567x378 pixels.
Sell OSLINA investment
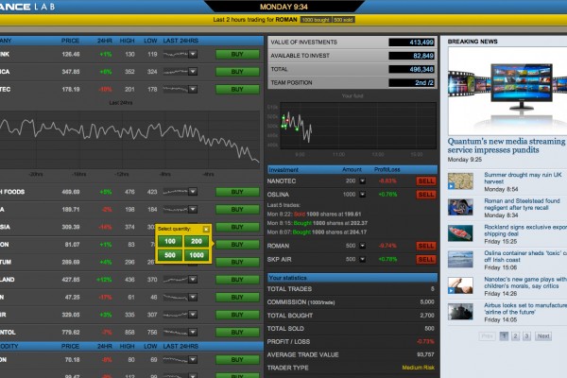tap(426, 195)
